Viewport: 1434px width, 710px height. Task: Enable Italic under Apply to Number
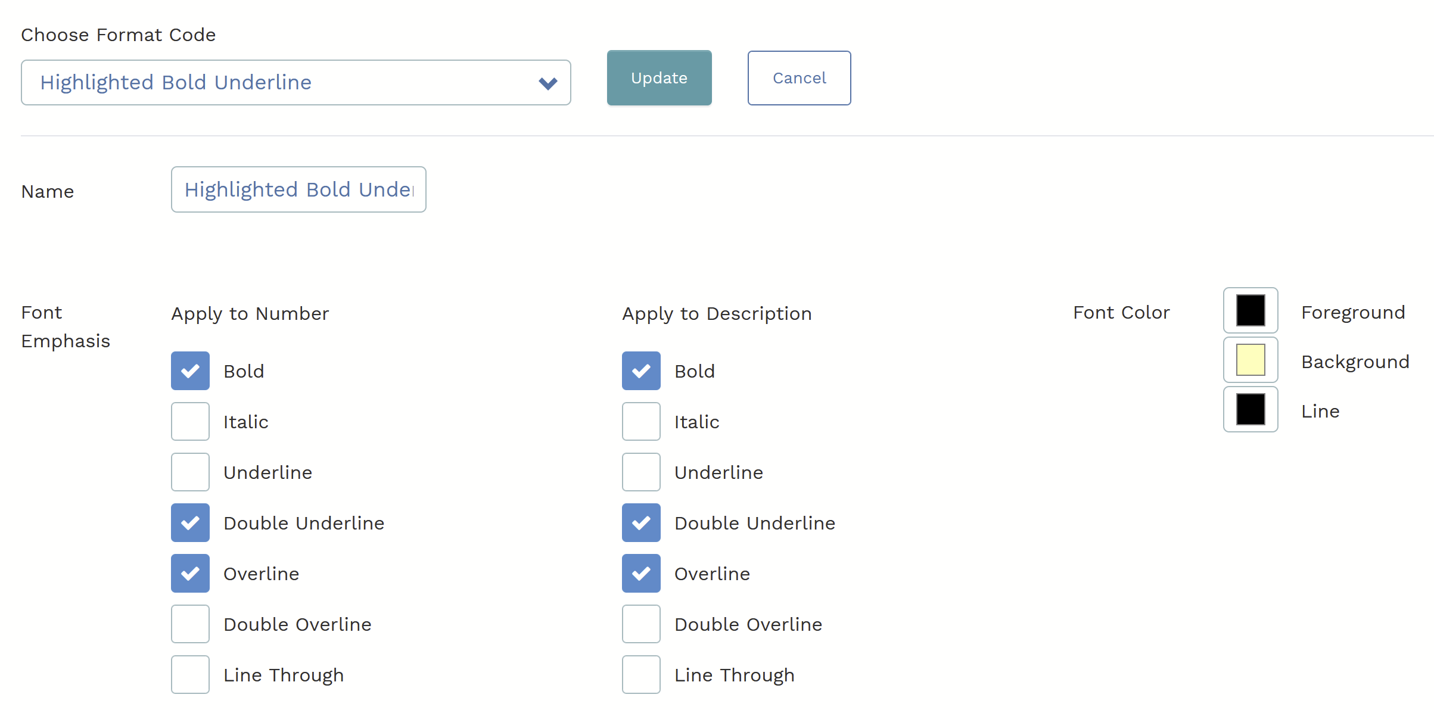click(190, 422)
